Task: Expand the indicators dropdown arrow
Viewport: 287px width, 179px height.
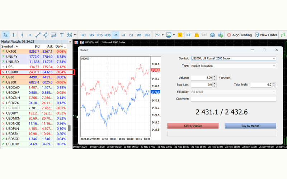Action: pos(174,35)
